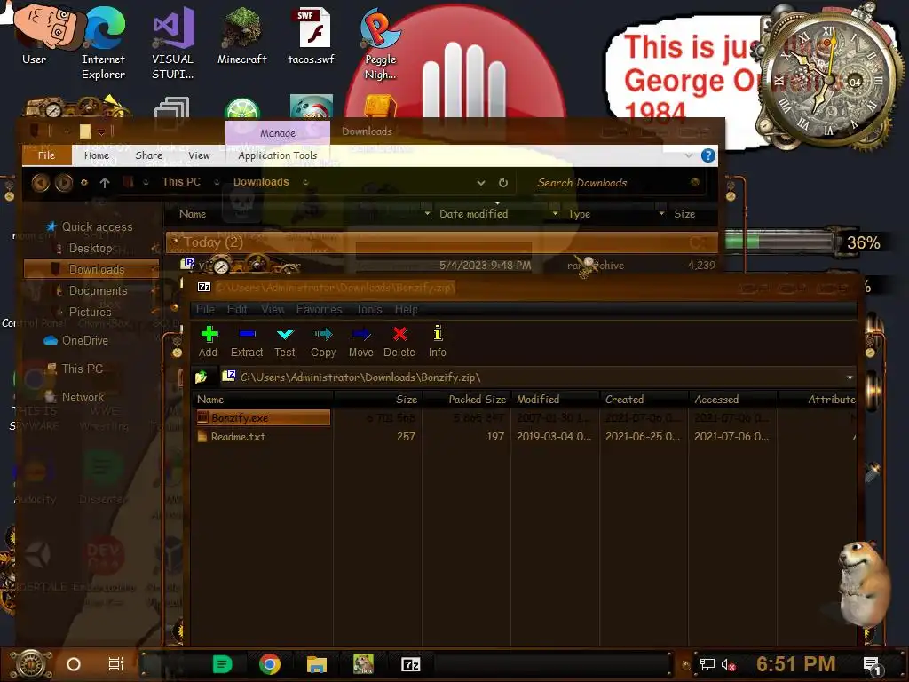Open the 7-Zip Tools menu
The image size is (909, 682).
[368, 310]
